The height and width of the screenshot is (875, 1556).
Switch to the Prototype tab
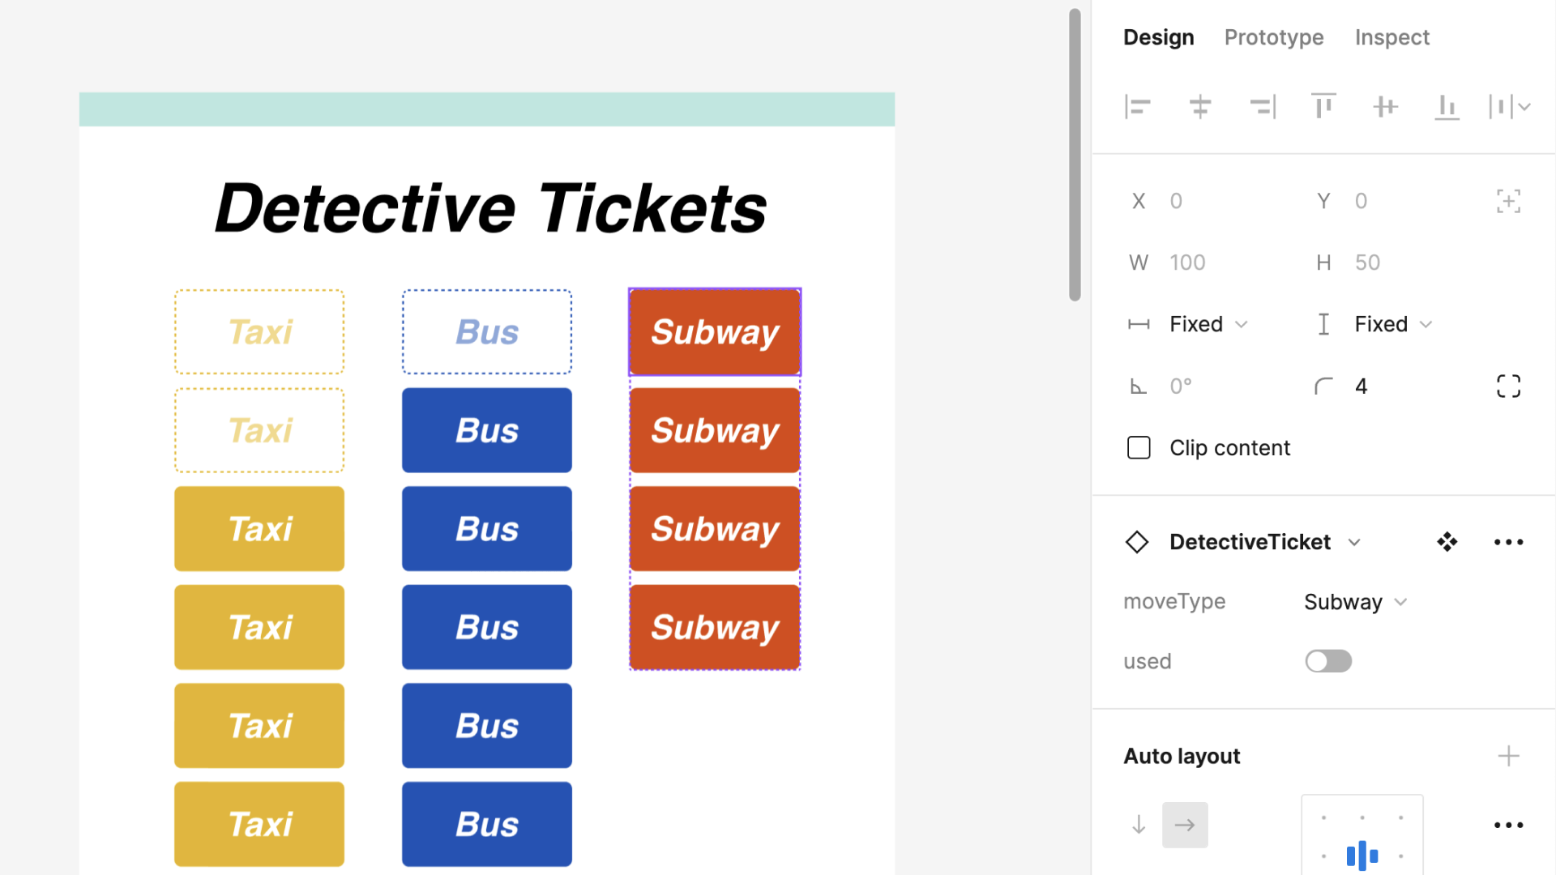[1274, 37]
